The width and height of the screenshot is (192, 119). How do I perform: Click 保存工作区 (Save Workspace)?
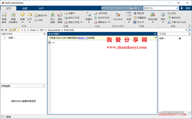coord(72,18)
